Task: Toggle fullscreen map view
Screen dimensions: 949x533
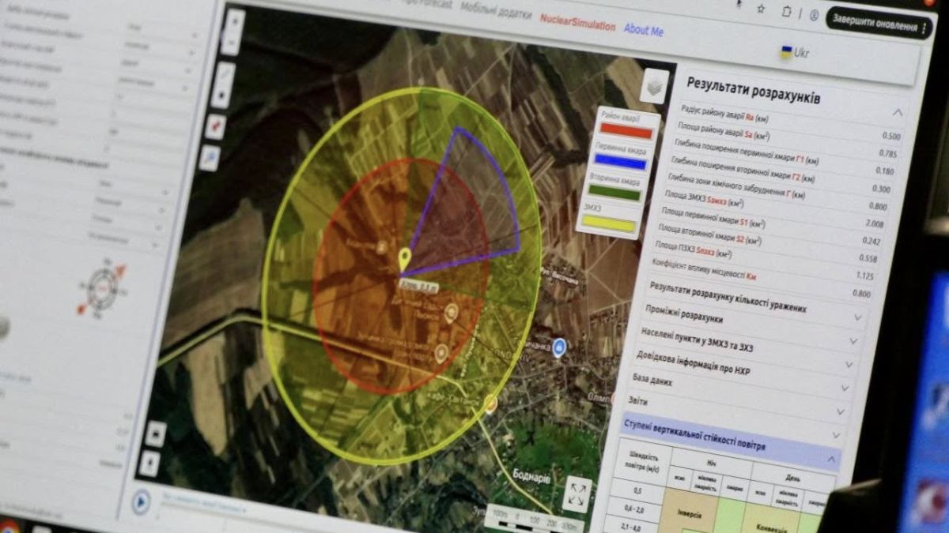Action: [x=577, y=494]
